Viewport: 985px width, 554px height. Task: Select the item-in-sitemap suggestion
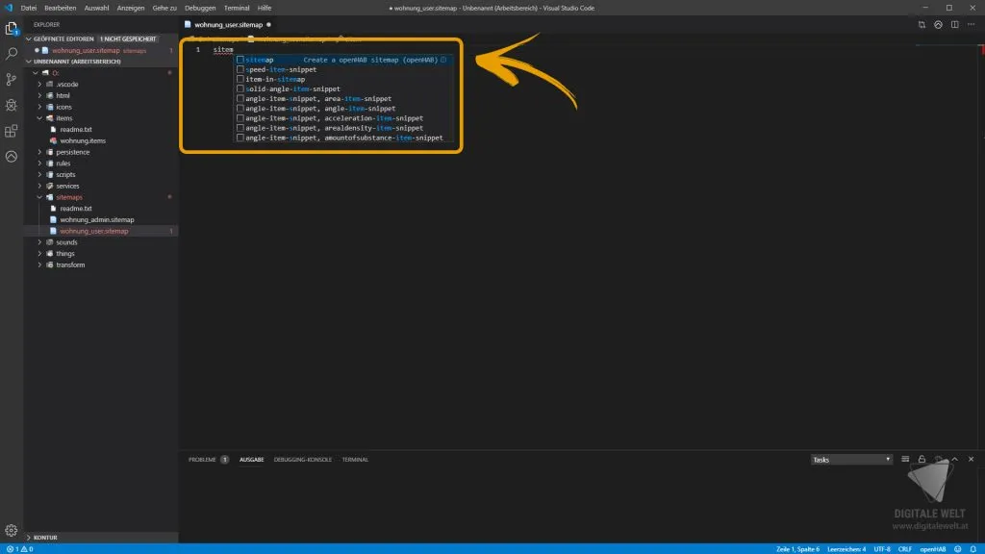tap(343, 79)
